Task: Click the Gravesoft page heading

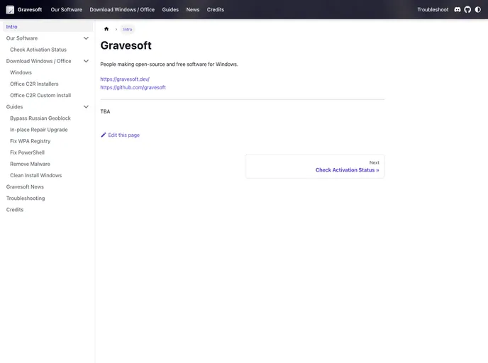Action: (126, 45)
